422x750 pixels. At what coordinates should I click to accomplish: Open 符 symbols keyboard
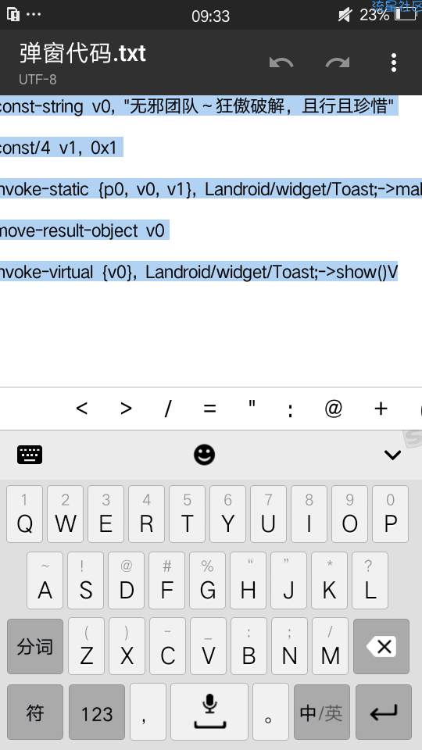(35, 712)
